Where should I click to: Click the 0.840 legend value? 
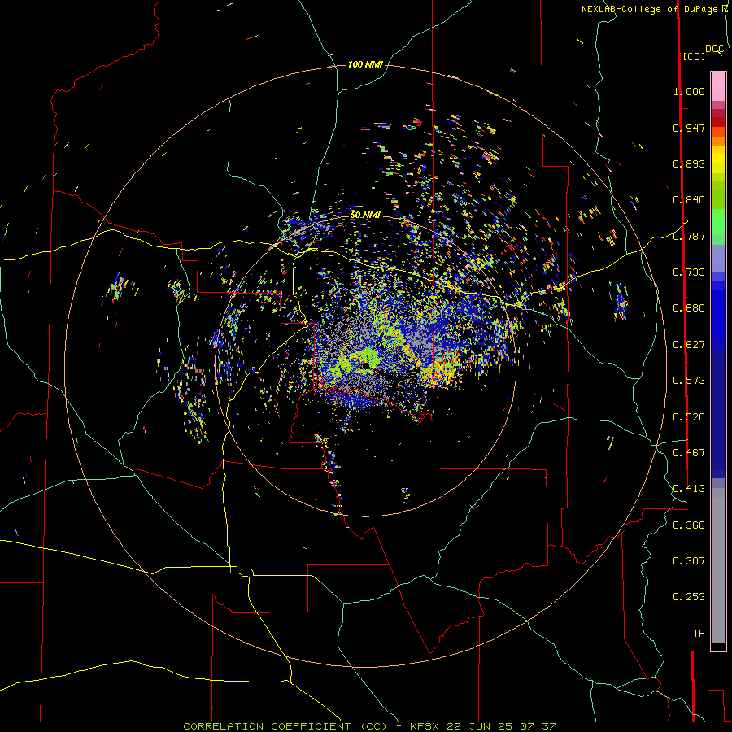click(689, 200)
